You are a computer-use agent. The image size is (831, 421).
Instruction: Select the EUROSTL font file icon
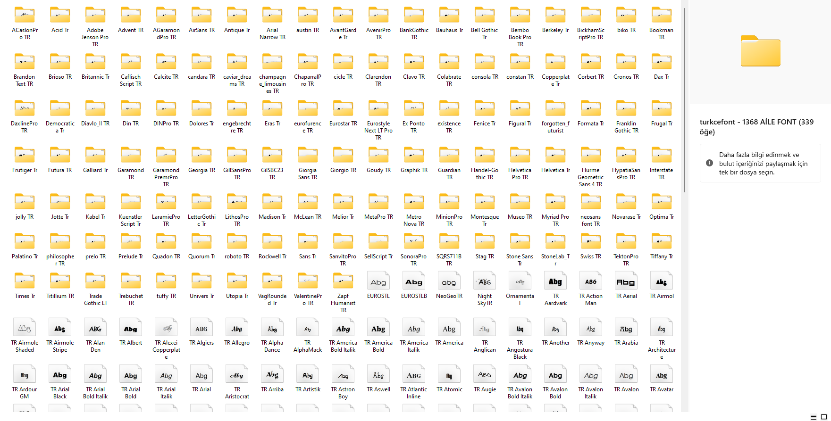pyautogui.click(x=378, y=281)
